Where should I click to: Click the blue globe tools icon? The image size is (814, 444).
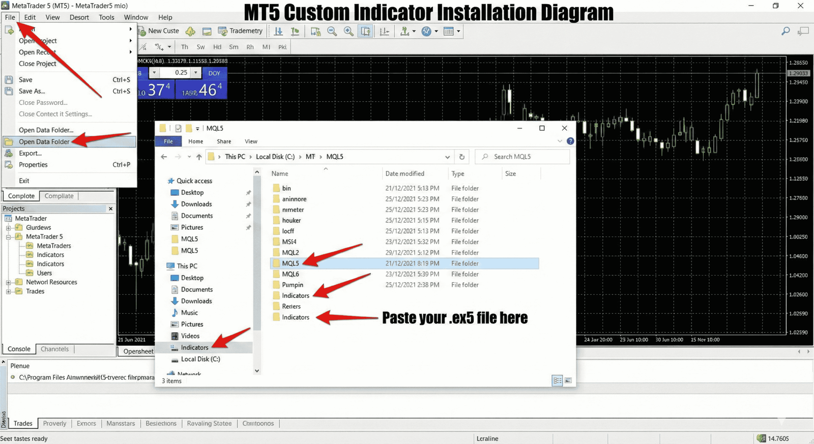[426, 32]
